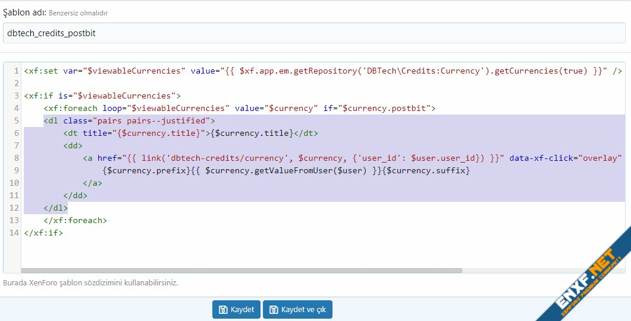The image size is (631, 321).
Task: Click line number 2 in the gutter
Action: (15, 83)
